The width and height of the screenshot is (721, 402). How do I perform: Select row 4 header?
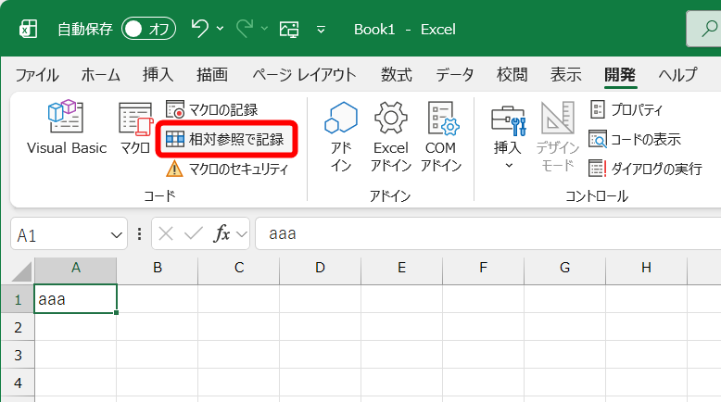(18, 383)
